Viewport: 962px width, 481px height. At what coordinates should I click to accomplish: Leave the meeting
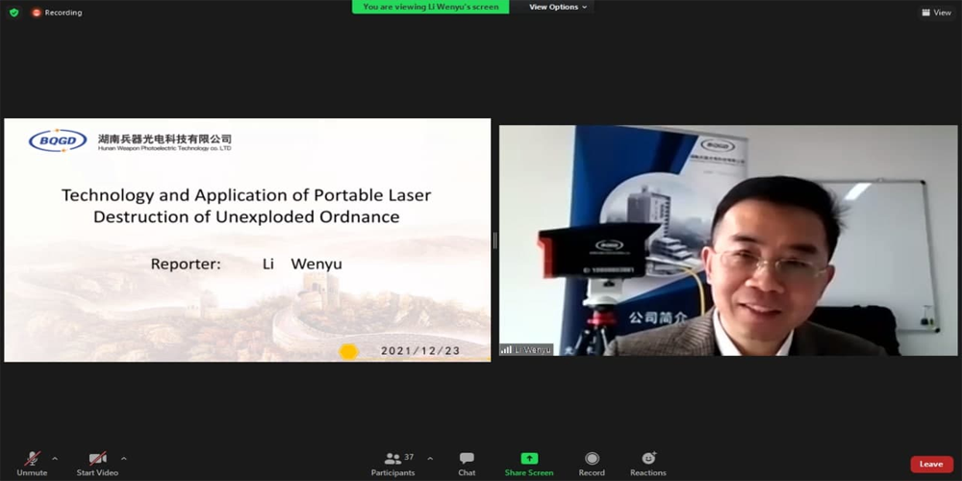point(931,464)
